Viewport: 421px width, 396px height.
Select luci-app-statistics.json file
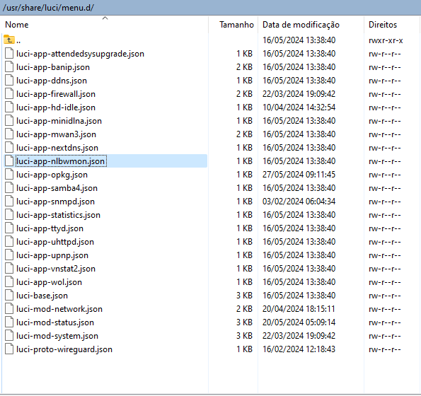(58, 215)
